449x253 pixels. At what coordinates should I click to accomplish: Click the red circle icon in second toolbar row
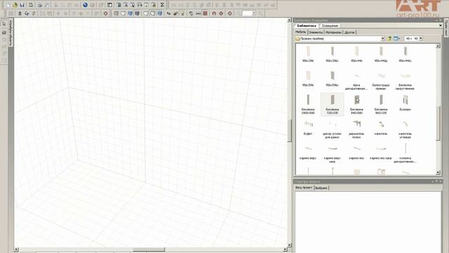[105, 13]
